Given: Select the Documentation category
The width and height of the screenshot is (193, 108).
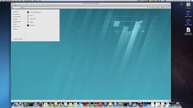Looking at the screenshot, I should 17,17.
